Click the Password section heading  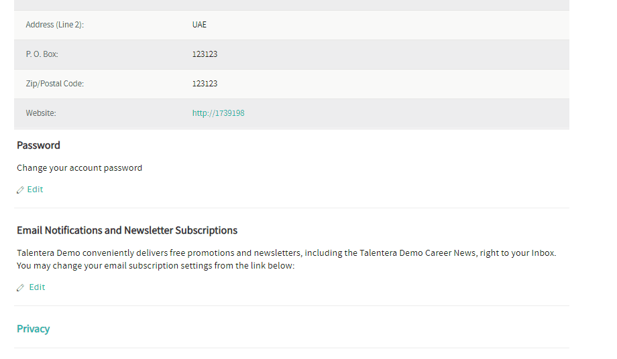coord(39,145)
